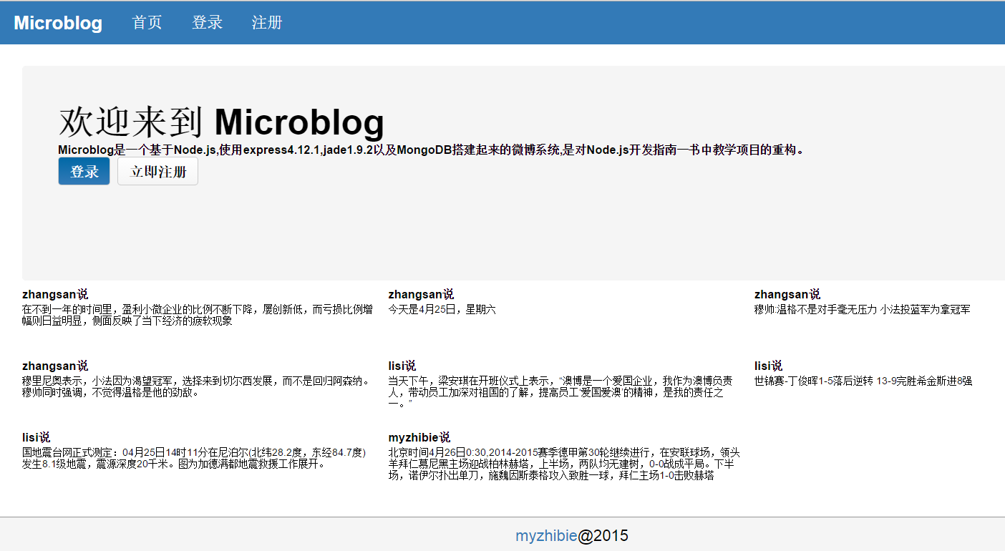Click "zhangsan说" above the 穆里尼奥表示 post
Image resolution: width=1005 pixels, height=551 pixels.
55,366
